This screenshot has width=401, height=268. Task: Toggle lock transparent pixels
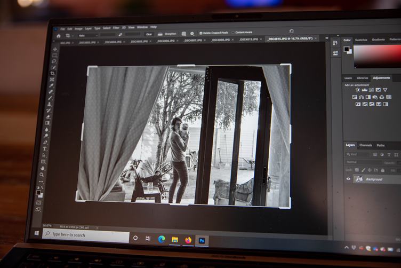point(357,170)
